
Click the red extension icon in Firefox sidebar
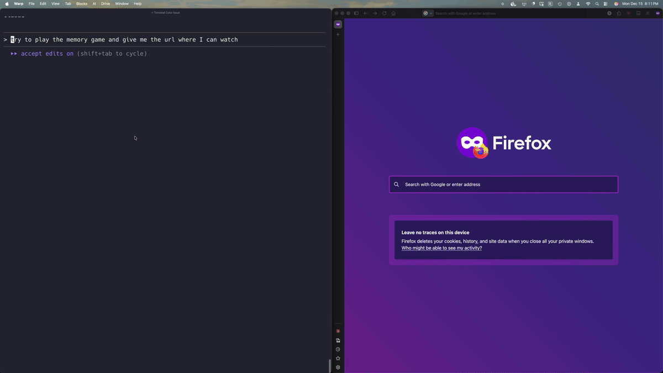pos(338,331)
